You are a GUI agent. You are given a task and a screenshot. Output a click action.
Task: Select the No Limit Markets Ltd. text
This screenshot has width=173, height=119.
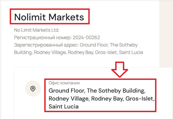[37, 30]
